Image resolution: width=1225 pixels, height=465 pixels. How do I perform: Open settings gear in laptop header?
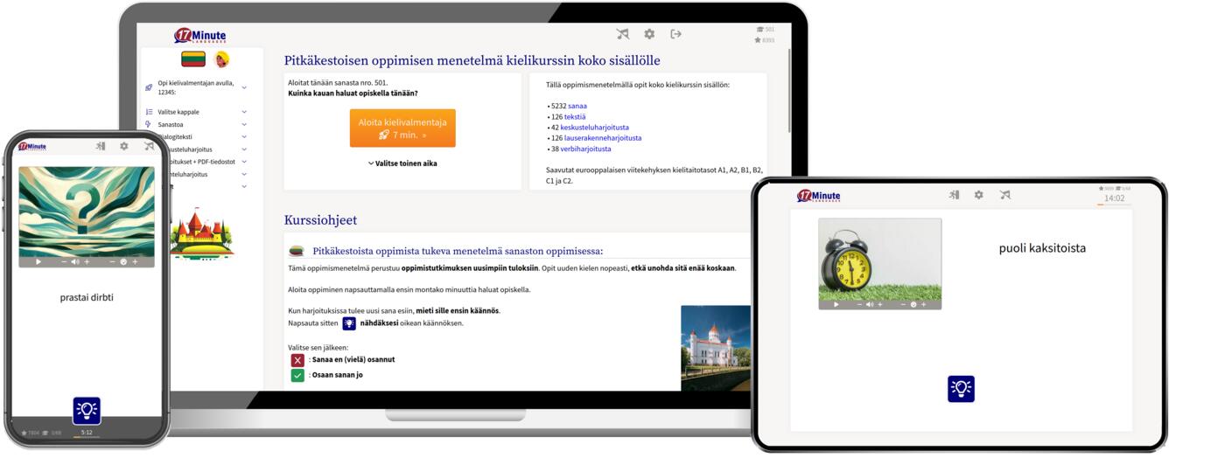pos(649,34)
